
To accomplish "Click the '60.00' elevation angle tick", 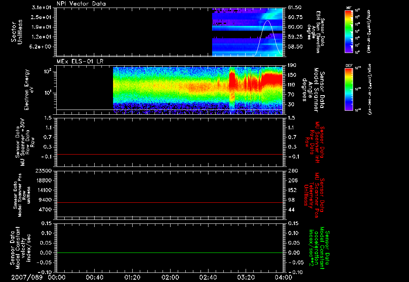I will pos(295,27).
